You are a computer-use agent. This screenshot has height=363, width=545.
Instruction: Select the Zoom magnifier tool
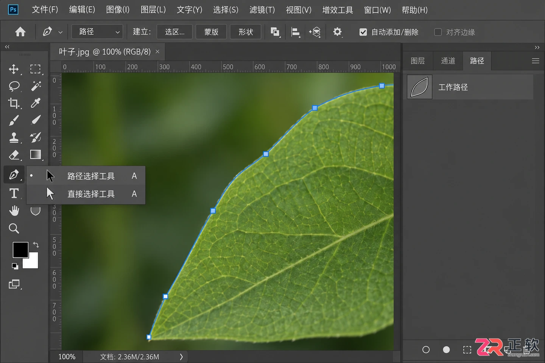coord(14,228)
